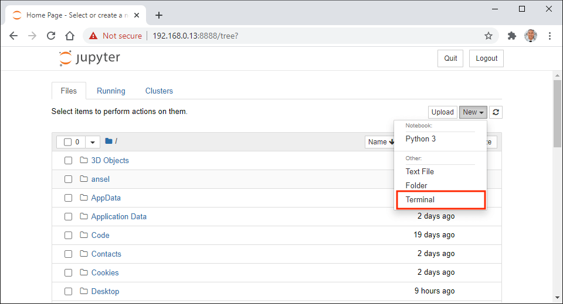Check the 3D Objects folder checkbox
This screenshot has height=304, width=563.
point(68,161)
